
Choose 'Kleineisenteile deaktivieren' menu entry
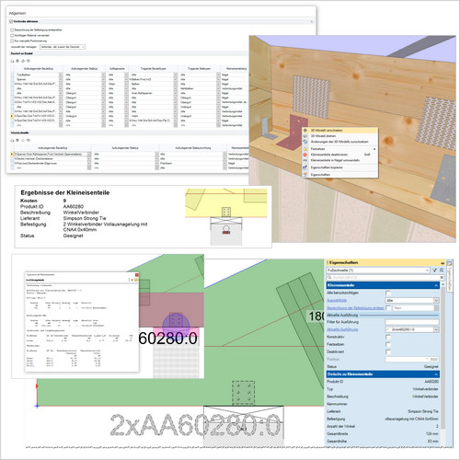pyautogui.click(x=339, y=155)
